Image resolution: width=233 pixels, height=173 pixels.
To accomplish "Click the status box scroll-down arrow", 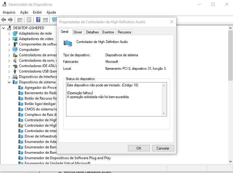I will pyautogui.click(x=164, y=113).
